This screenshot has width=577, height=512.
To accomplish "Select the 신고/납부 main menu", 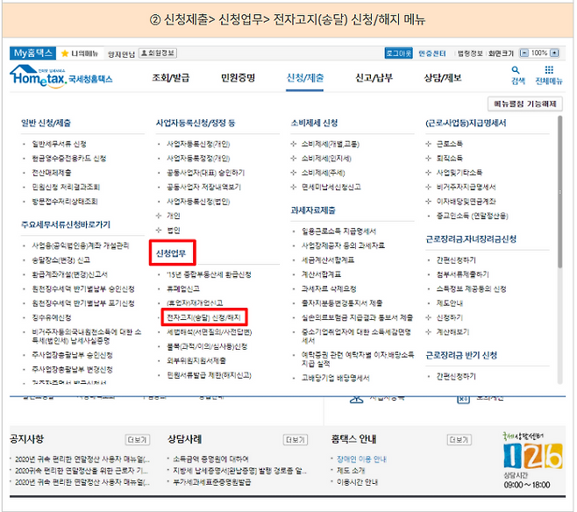I will click(x=373, y=78).
